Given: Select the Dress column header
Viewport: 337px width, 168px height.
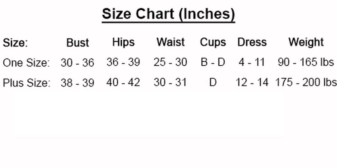Looking at the screenshot, I should (x=252, y=42).
